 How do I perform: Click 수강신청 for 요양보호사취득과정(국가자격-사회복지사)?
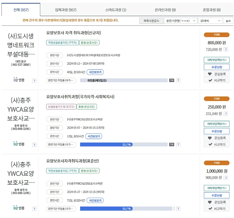(x=216, y=131)
